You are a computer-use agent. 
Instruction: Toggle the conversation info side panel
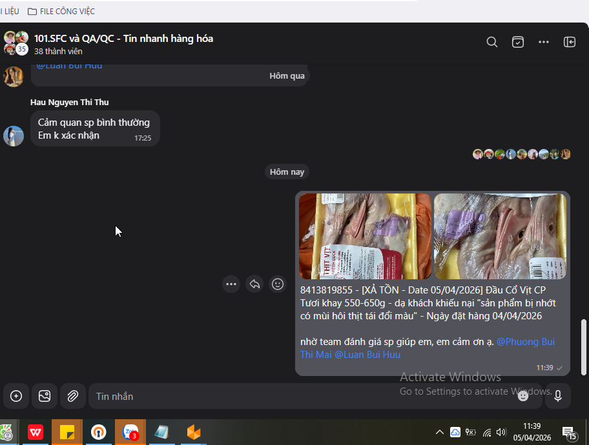pyautogui.click(x=570, y=42)
